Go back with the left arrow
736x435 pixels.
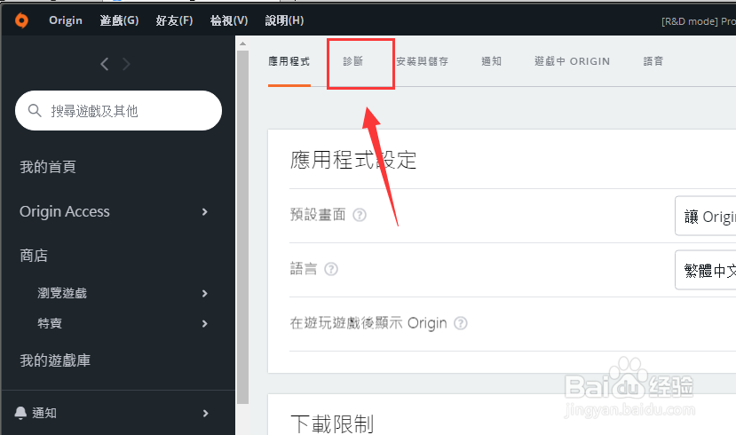105,64
